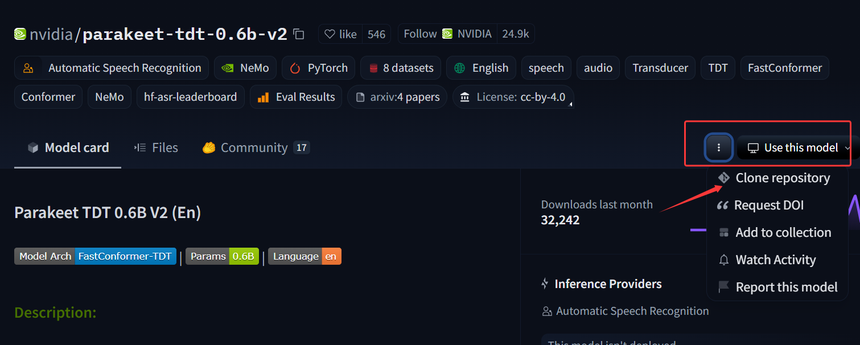This screenshot has height=345, width=860.
Task: Switch to the Model card tab
Action: point(68,148)
